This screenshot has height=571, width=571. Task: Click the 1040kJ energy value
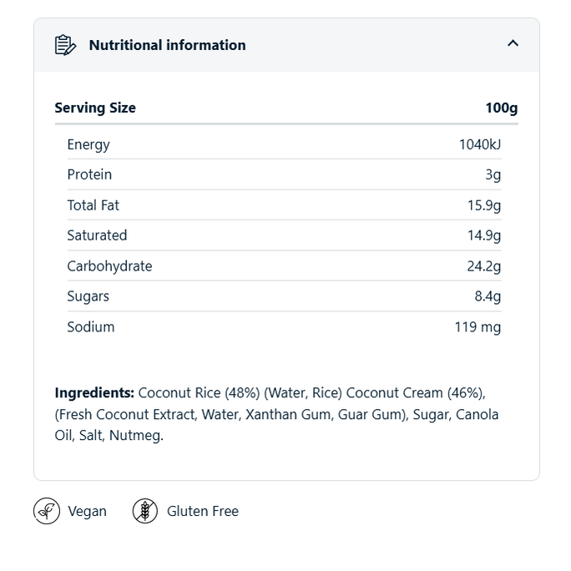point(480,144)
